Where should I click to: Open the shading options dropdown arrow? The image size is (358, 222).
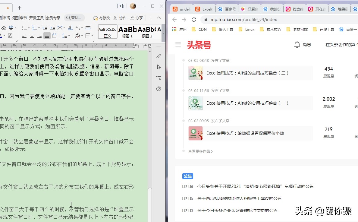pos(82,36)
